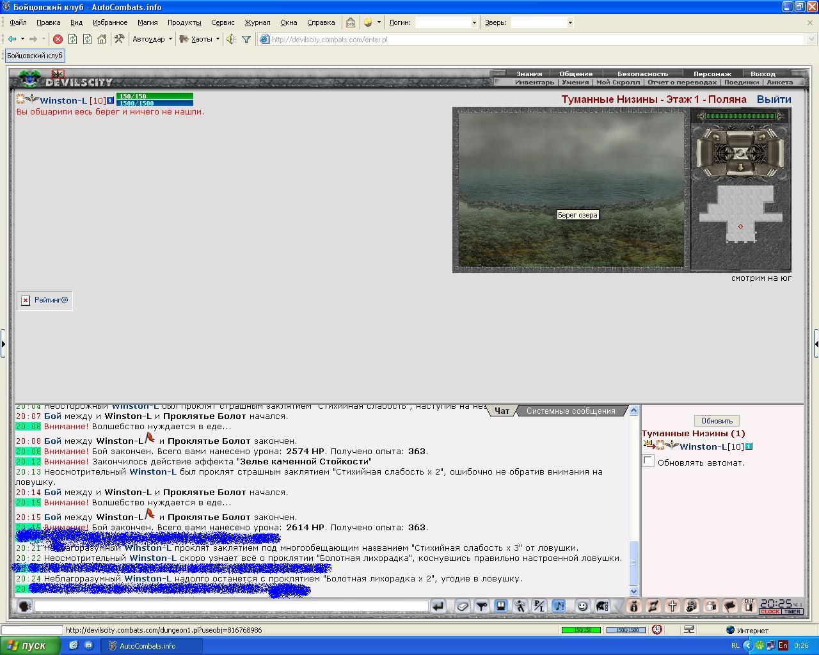
Task: Open the smiley emoticons icon
Action: [583, 606]
